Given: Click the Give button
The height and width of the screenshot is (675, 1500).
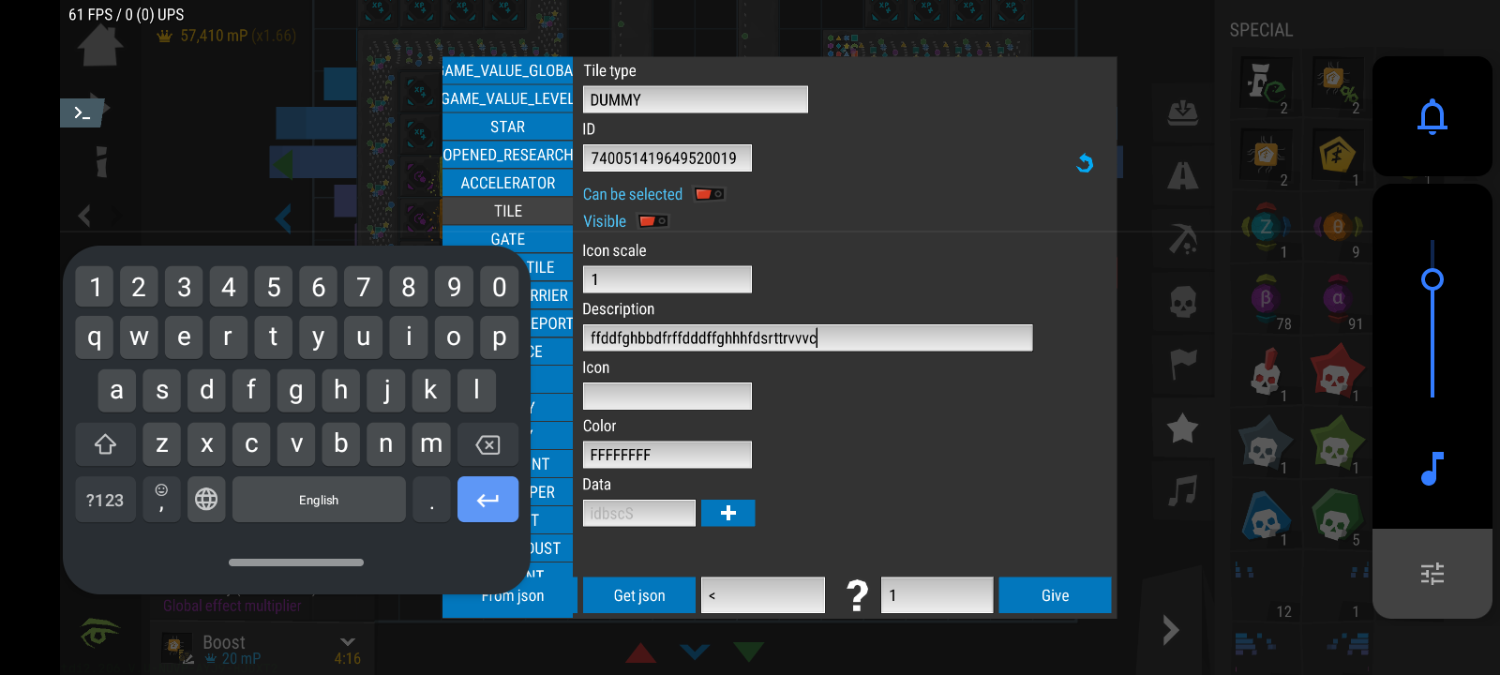Looking at the screenshot, I should (x=1055, y=595).
